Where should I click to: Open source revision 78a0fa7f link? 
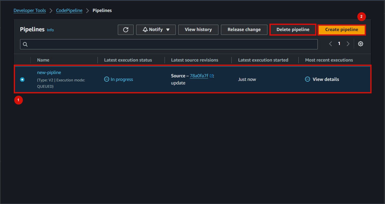tap(199, 76)
